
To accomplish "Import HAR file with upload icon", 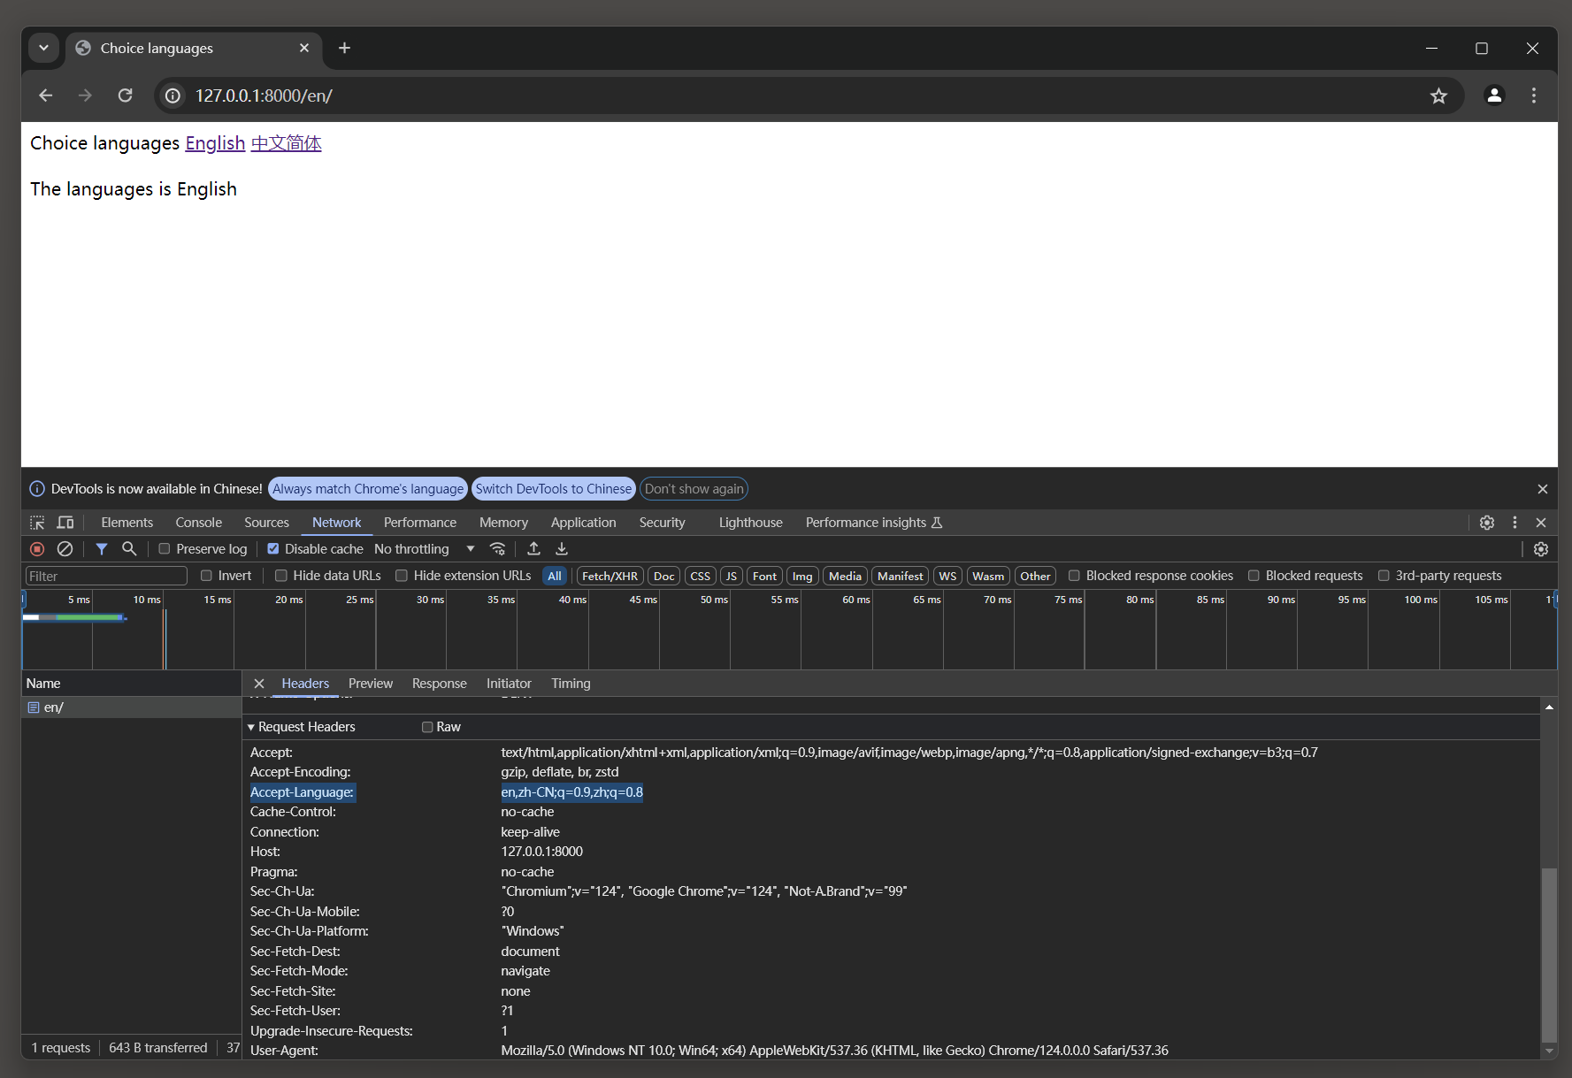I will (x=533, y=549).
